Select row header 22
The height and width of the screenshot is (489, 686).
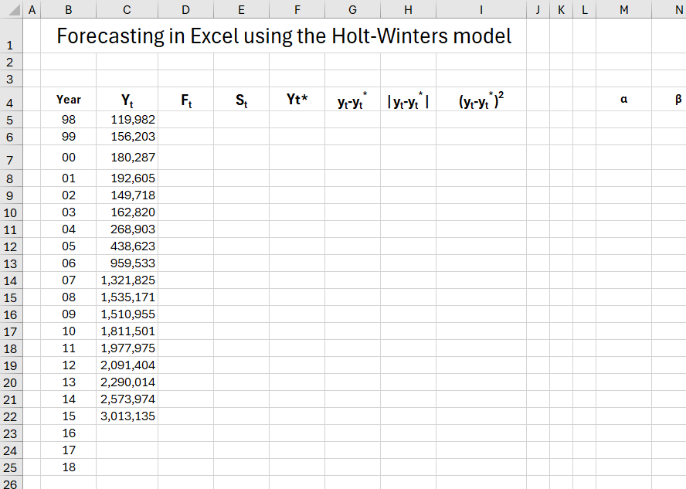(x=11, y=416)
